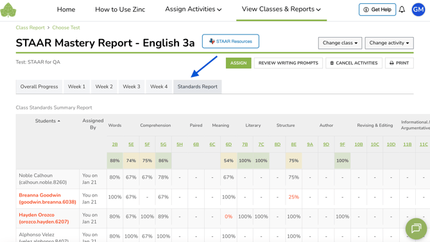Screen dimensions: 430x242
Task: Click the green ASSIGN button
Action: pyautogui.click(x=238, y=63)
